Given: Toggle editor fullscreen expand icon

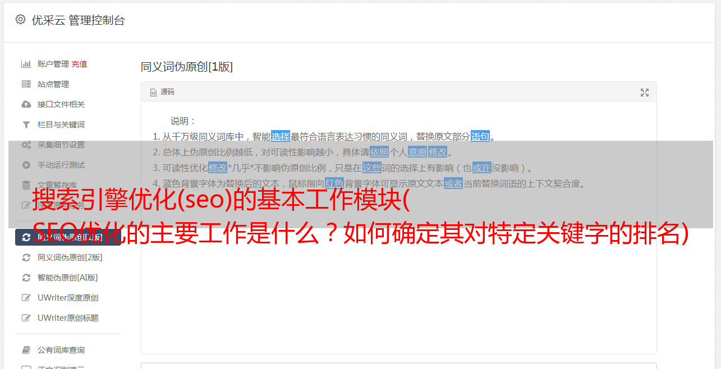Looking at the screenshot, I should pyautogui.click(x=645, y=93).
